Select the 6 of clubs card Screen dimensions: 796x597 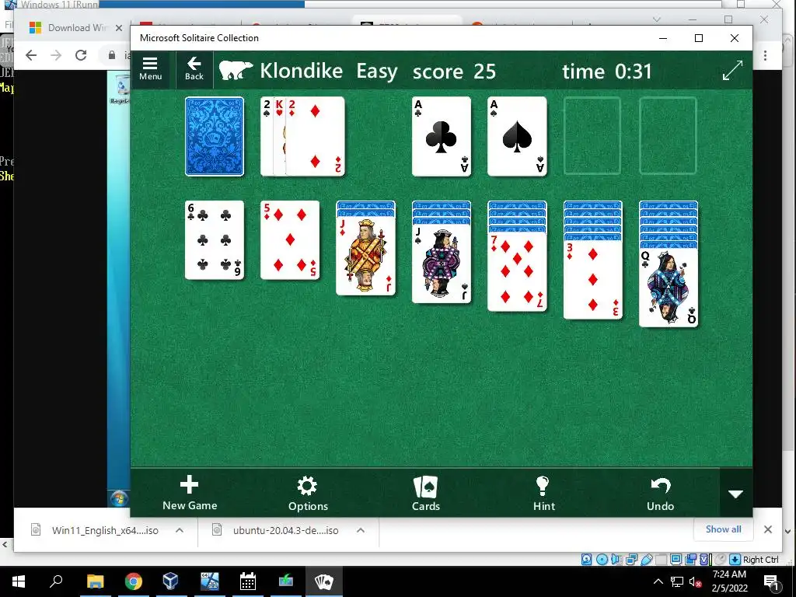(x=215, y=240)
